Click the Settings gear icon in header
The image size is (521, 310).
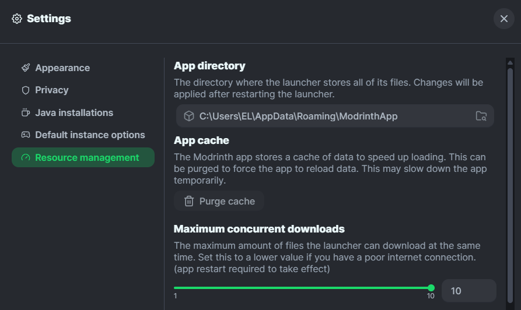(17, 19)
